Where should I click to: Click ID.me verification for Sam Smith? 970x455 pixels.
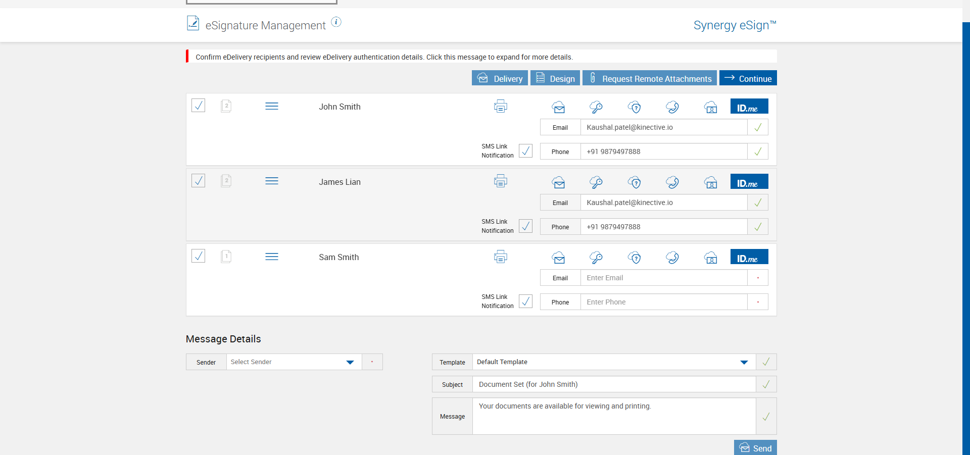749,257
